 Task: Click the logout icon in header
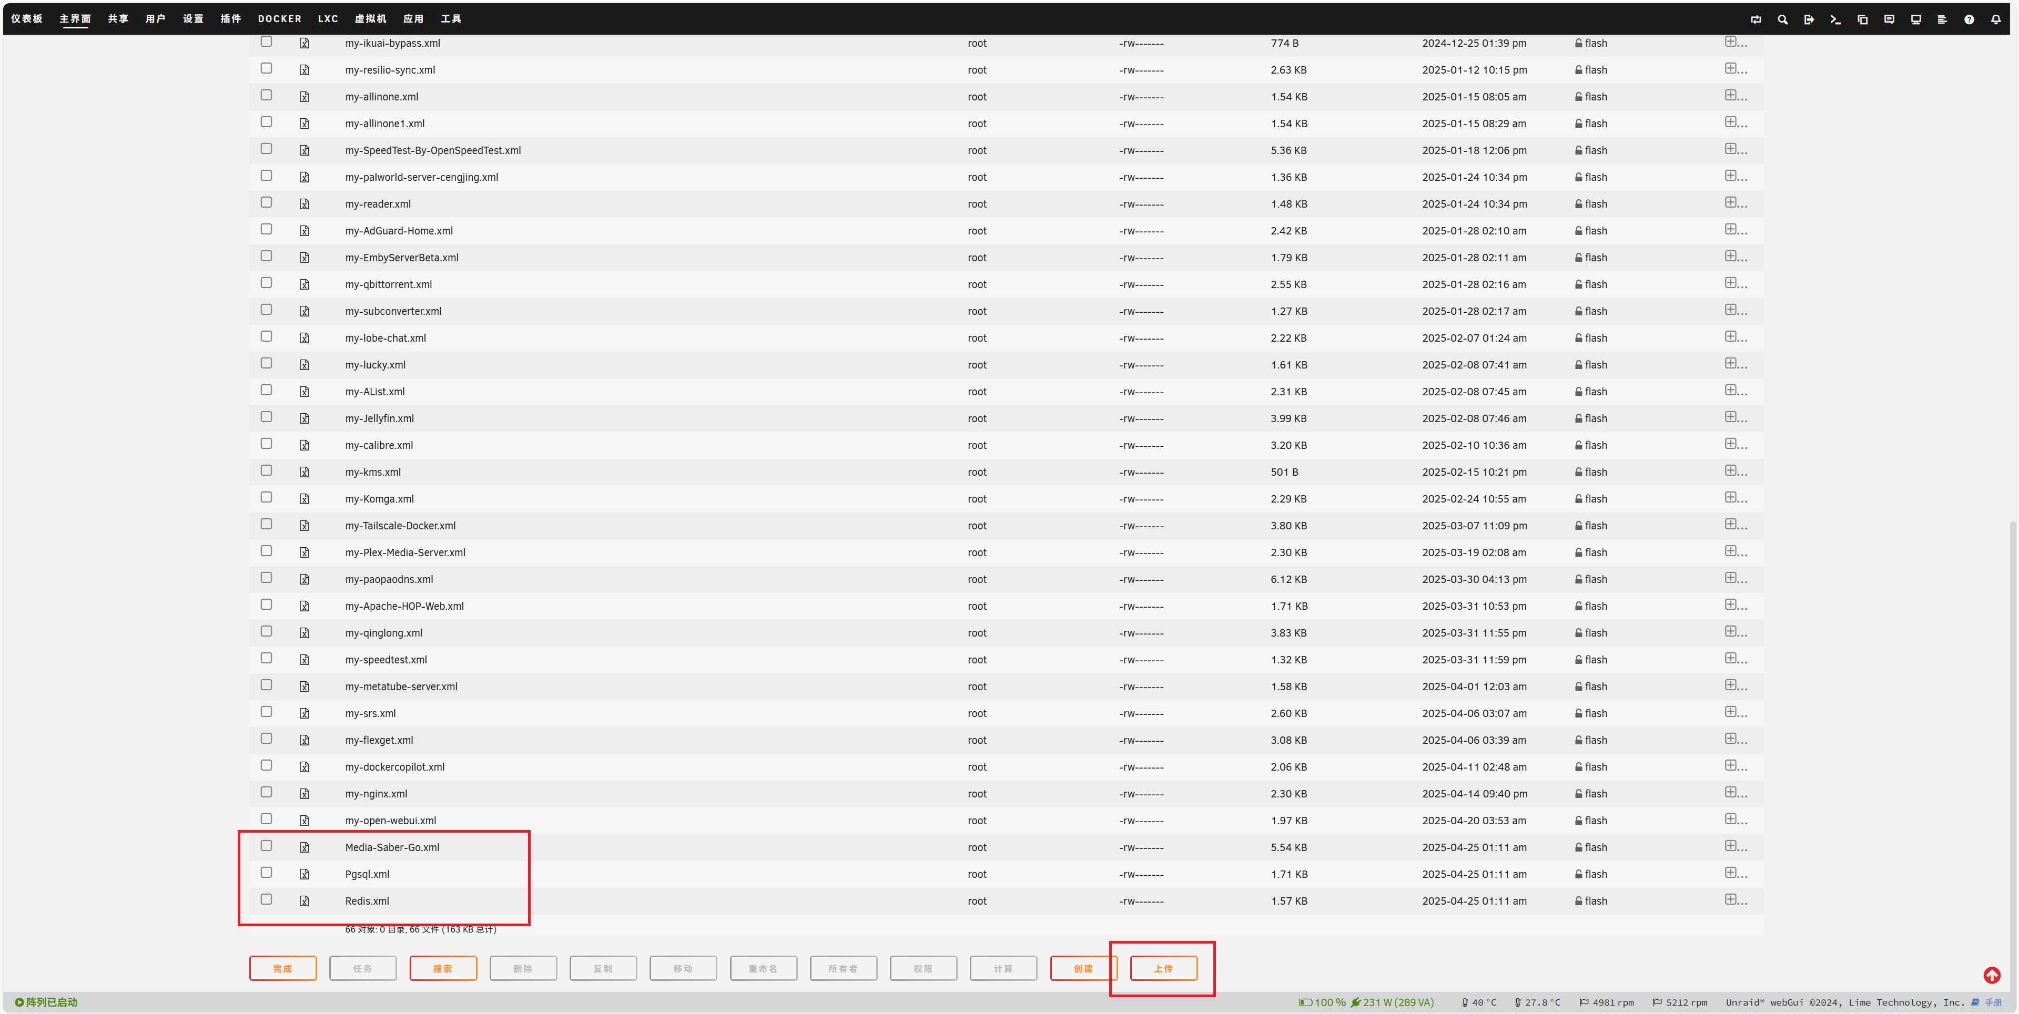[1809, 19]
